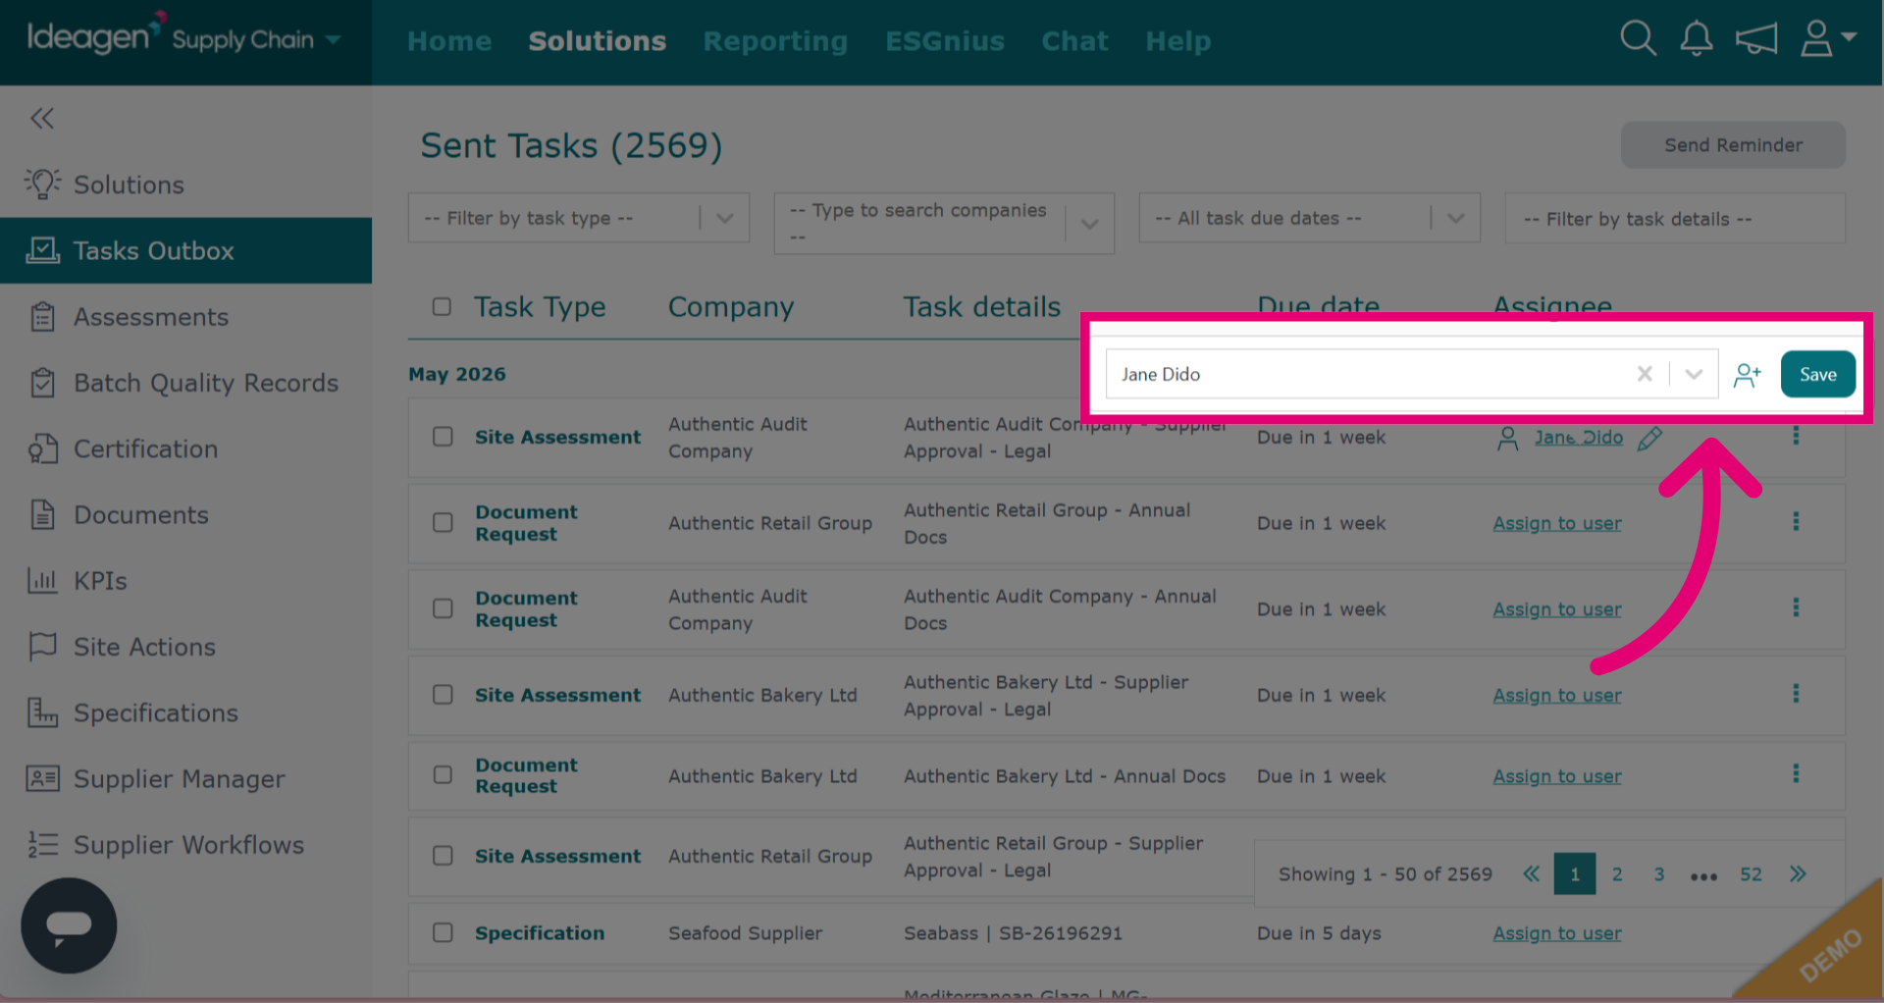Go to the first page with double-left arrows
The width and height of the screenshot is (1884, 1003).
coord(1531,873)
